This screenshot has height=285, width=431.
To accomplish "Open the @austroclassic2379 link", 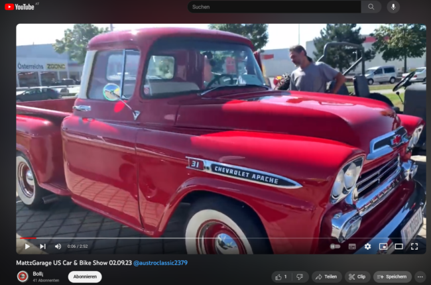I will tap(160, 263).
